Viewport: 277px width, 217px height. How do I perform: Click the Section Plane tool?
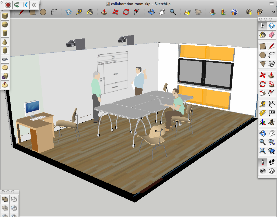pos(272,171)
